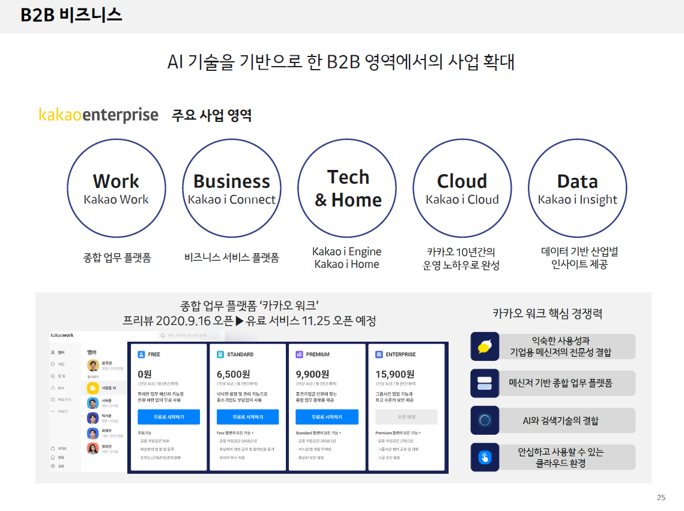
Task: Click the 15,900원 price text
Action: pos(395,374)
